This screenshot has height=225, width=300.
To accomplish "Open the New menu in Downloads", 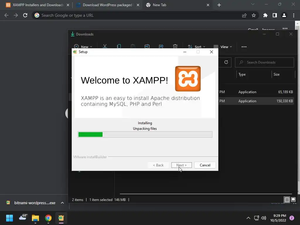I will tap(83, 47).
